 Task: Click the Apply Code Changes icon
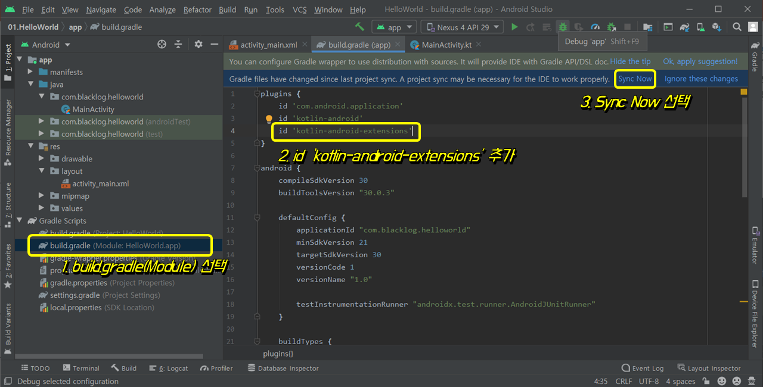(547, 27)
